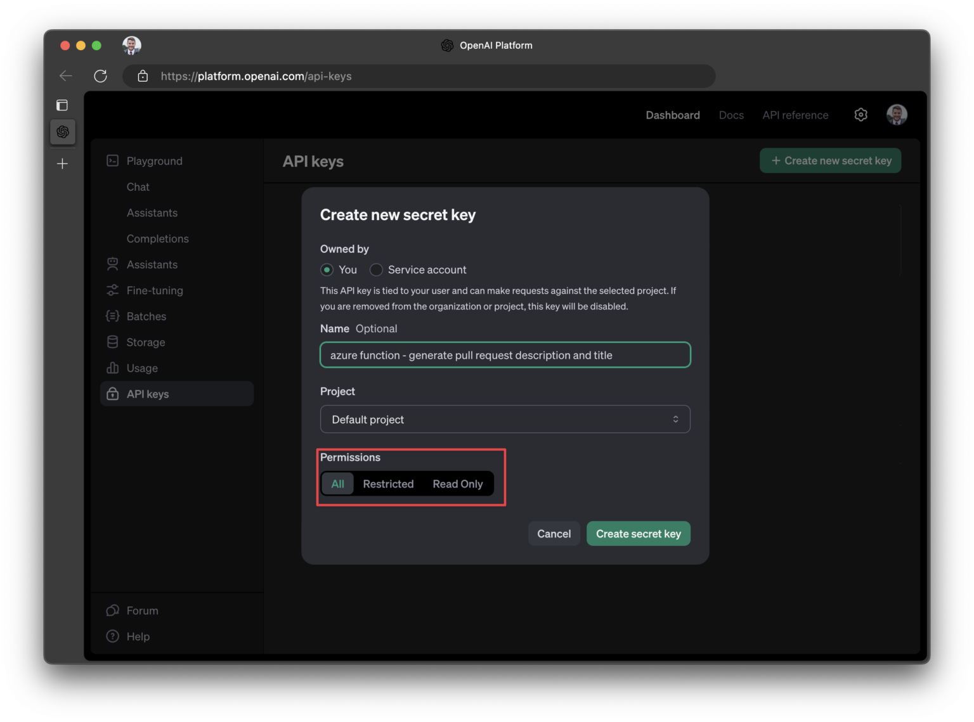Set permissions to Restricted
Viewport: 974px width, 722px height.
pos(388,484)
